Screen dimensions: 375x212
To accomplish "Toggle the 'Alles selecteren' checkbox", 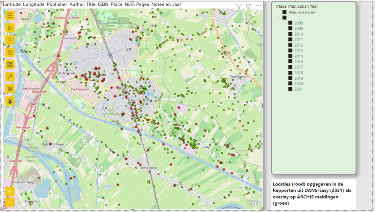I will click(285, 12).
